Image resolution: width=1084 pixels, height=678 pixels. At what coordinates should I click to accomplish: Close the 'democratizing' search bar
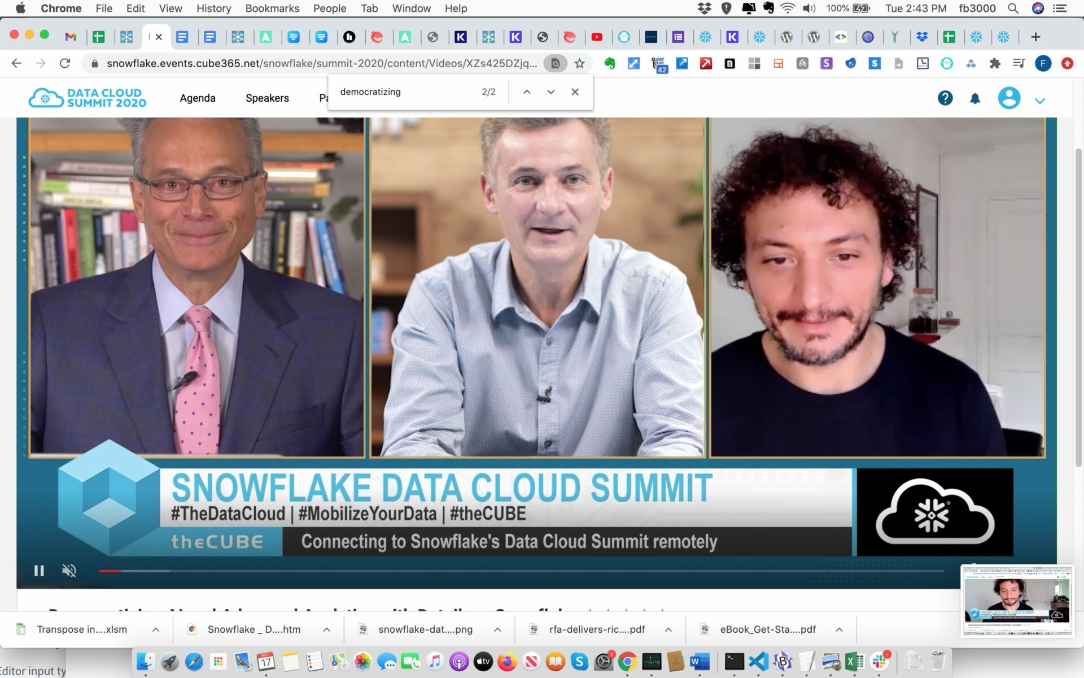coord(575,92)
